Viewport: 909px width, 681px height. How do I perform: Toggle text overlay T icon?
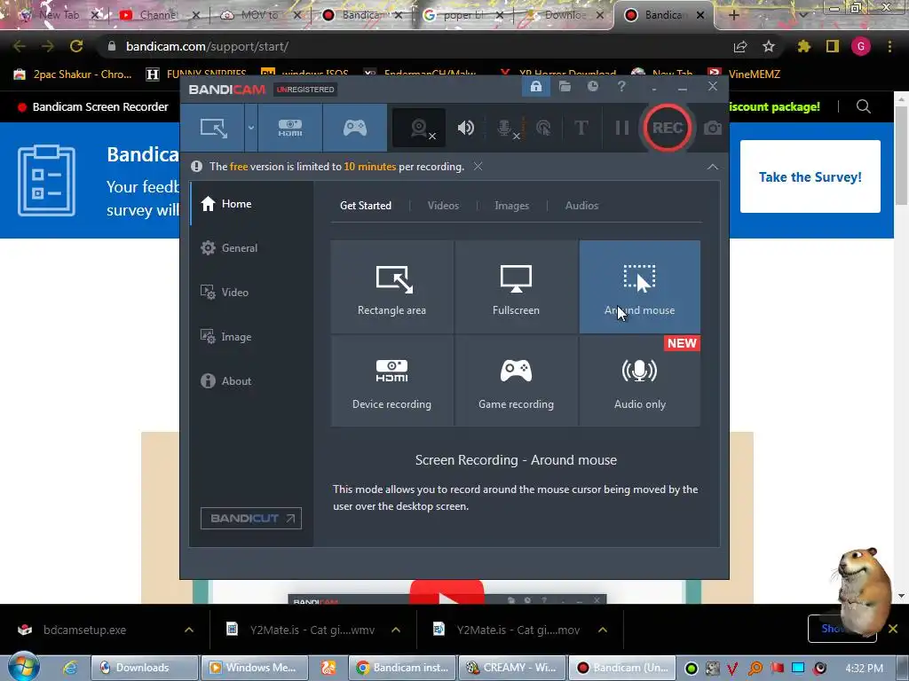581,128
